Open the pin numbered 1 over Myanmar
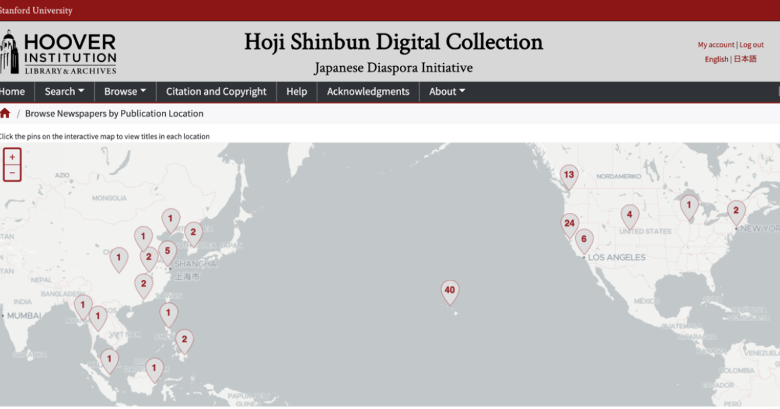Image resolution: width=780 pixels, height=409 pixels. pos(83,306)
